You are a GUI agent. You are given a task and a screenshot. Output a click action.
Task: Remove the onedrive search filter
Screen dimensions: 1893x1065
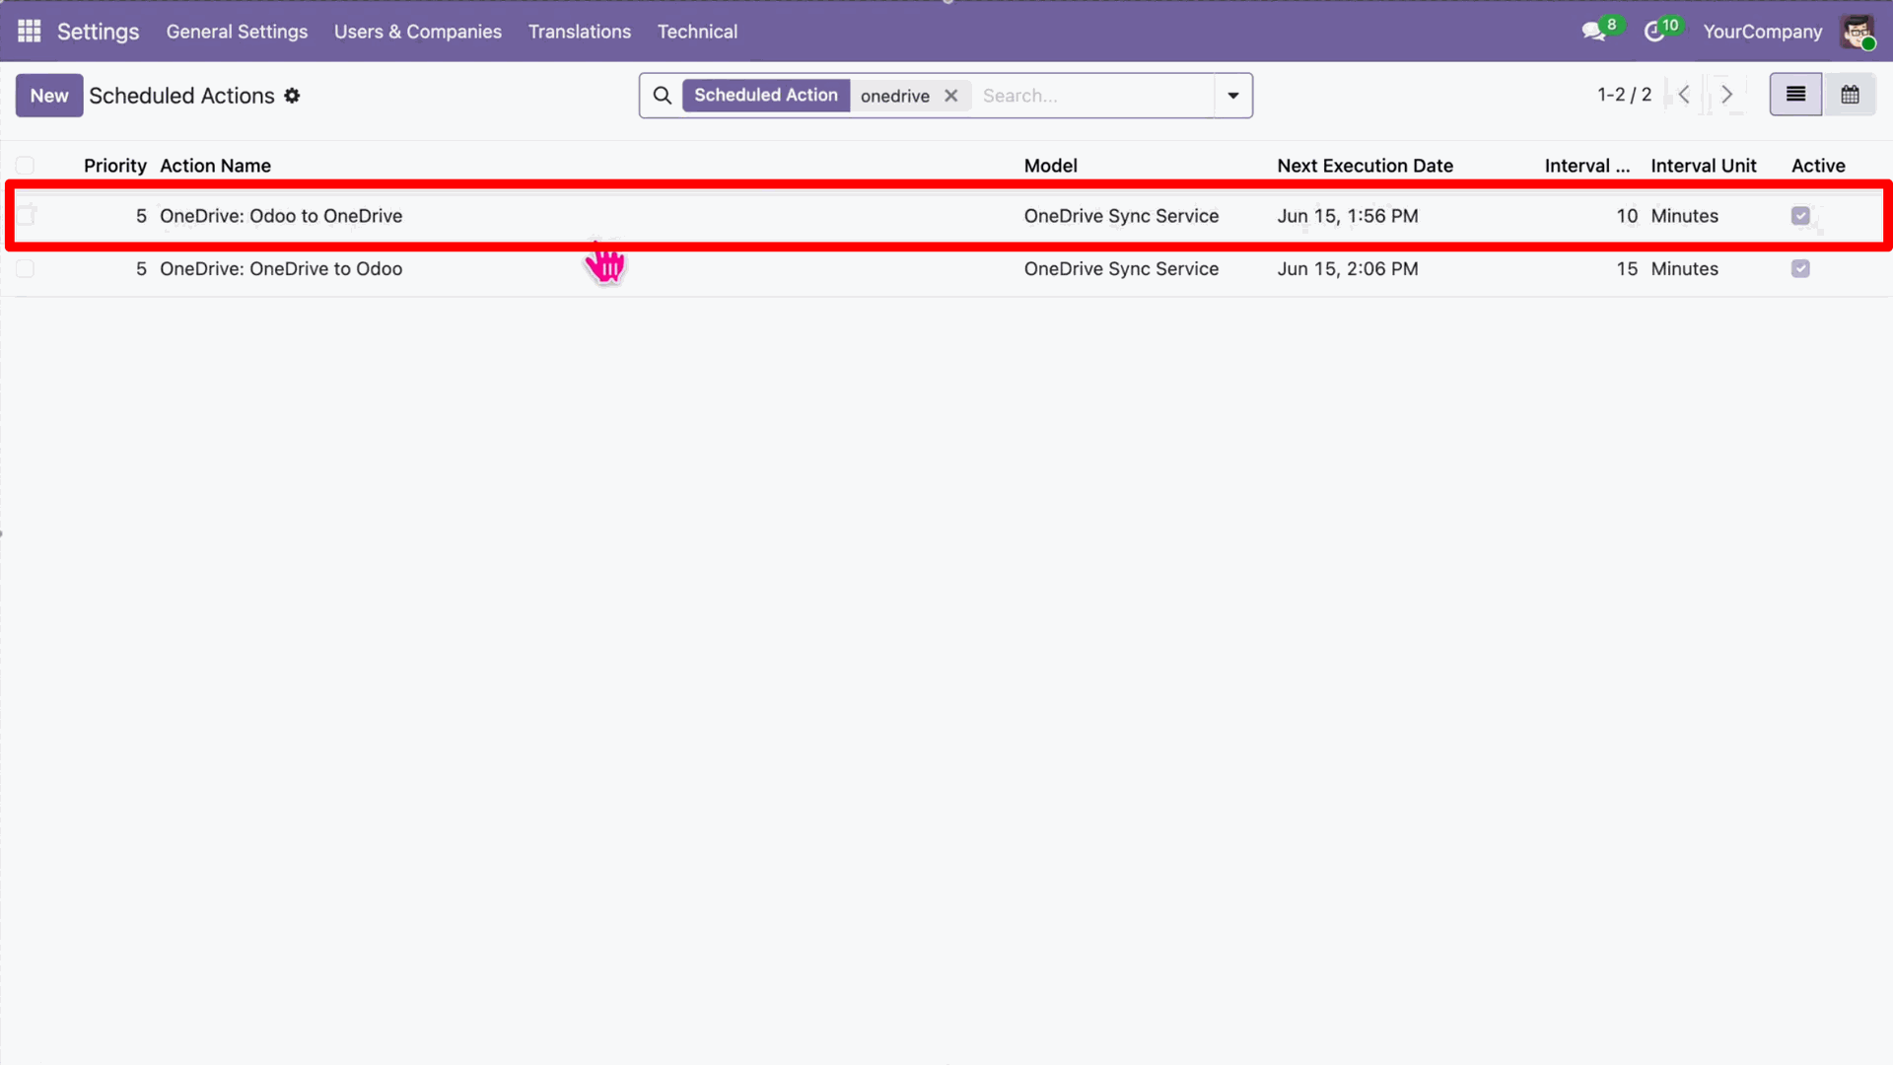(950, 96)
